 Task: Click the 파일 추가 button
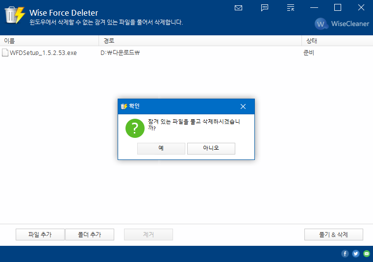[x=40, y=235]
